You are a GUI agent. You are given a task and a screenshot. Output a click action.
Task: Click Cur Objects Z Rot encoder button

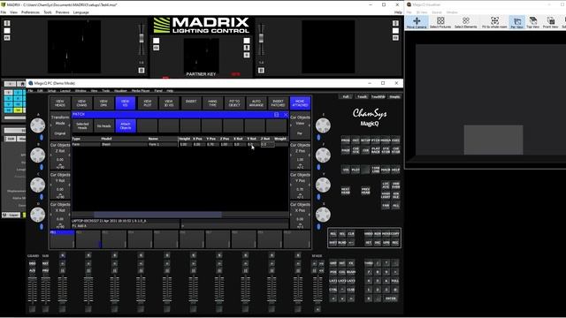(60, 155)
